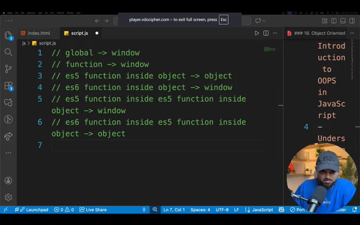Open script.js breadcrumb dropdown
Screen dimensions: 360x225
47,43
